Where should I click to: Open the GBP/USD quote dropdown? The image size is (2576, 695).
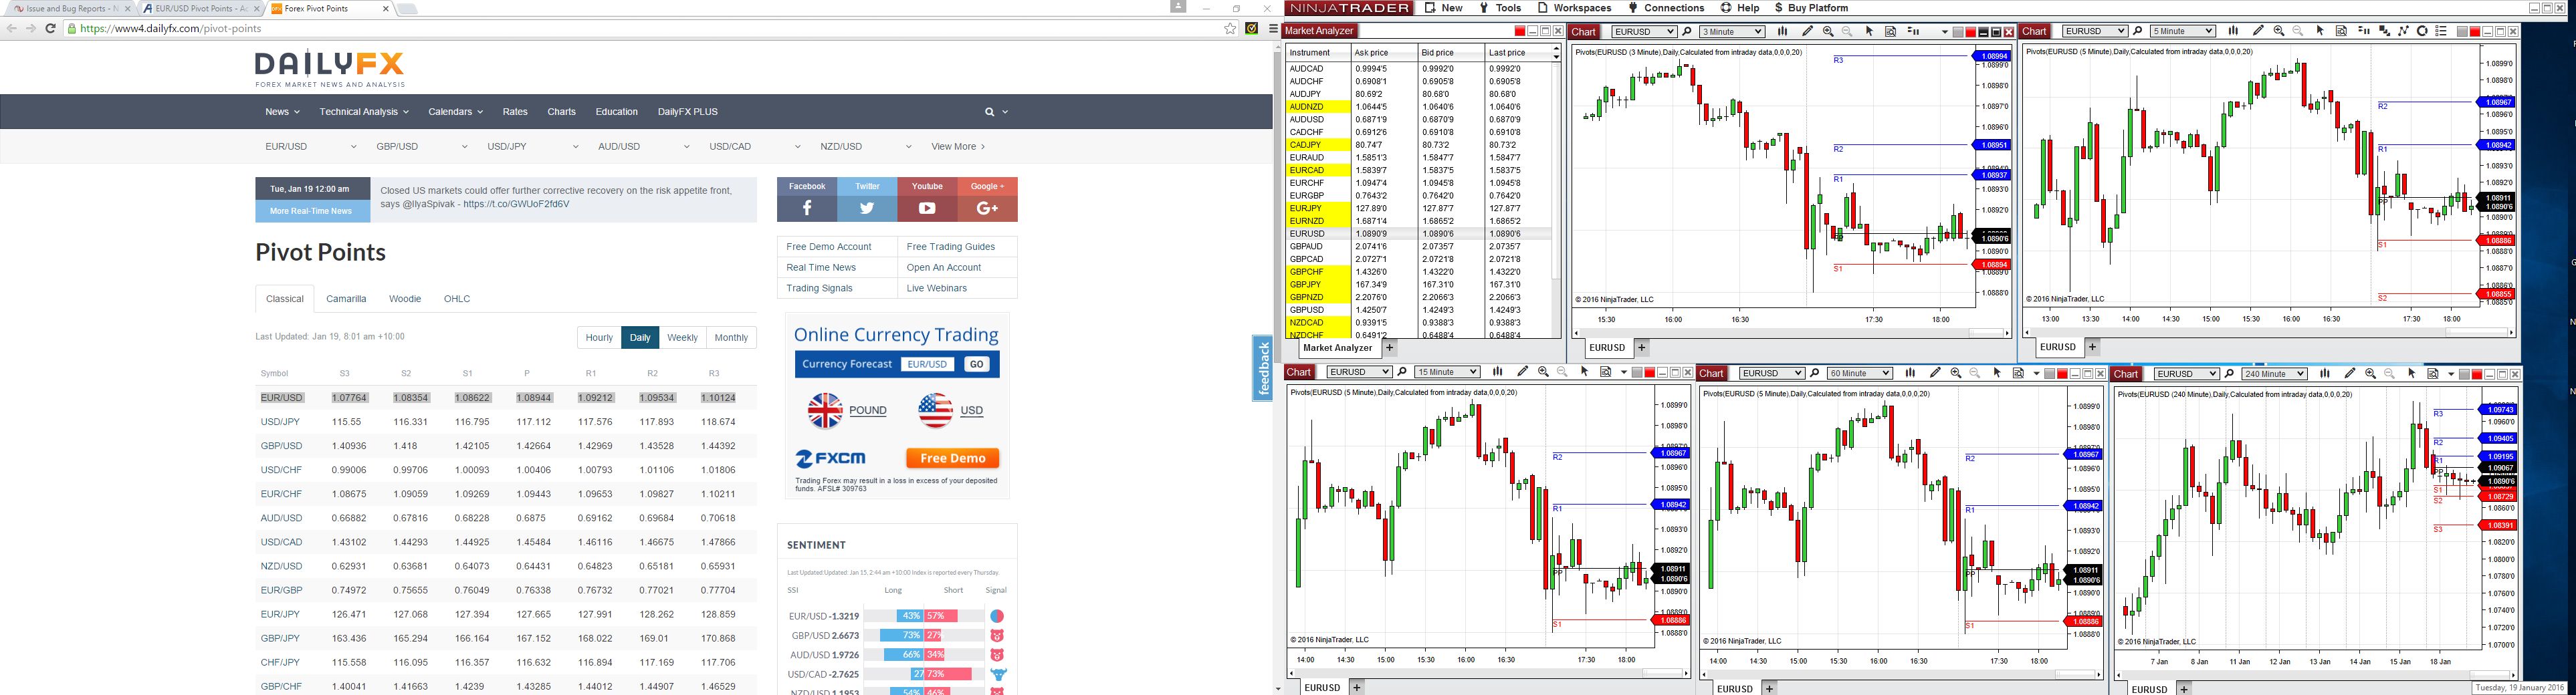coord(422,147)
